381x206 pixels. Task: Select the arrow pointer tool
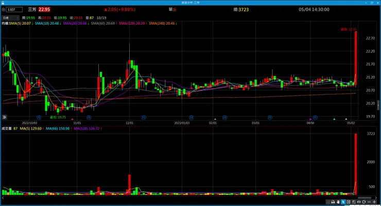[x=343, y=202]
